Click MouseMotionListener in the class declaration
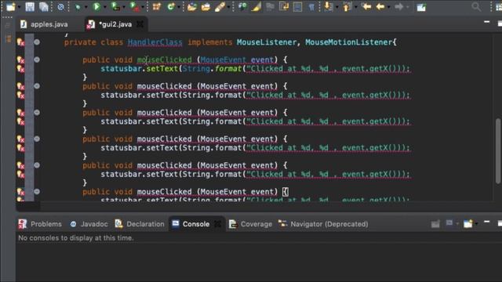The image size is (502, 282). tap(348, 42)
